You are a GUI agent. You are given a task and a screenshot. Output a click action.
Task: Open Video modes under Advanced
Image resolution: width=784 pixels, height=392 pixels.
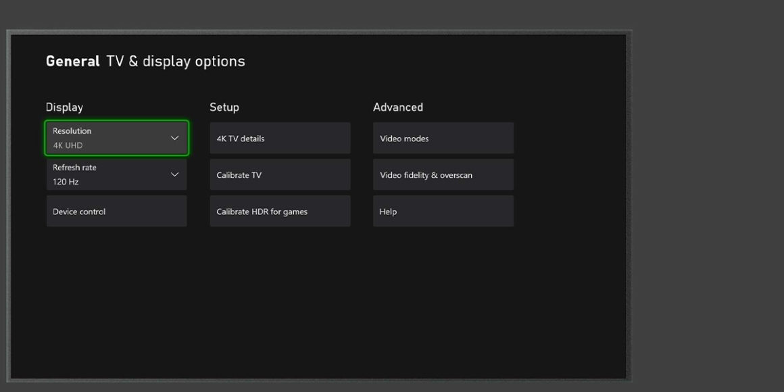pyautogui.click(x=443, y=138)
